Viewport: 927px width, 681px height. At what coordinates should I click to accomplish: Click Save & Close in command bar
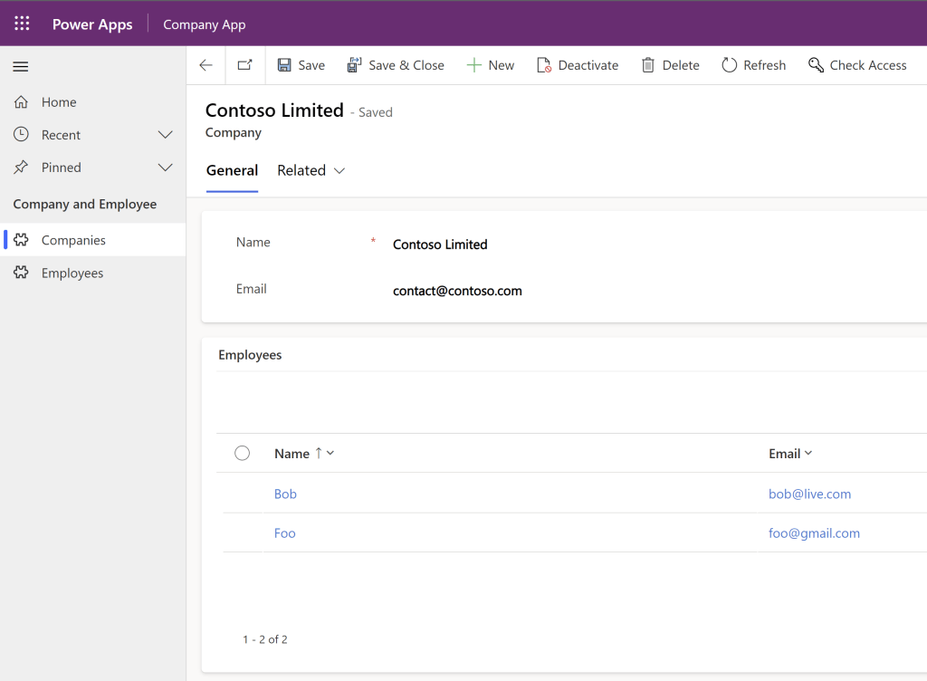point(396,65)
